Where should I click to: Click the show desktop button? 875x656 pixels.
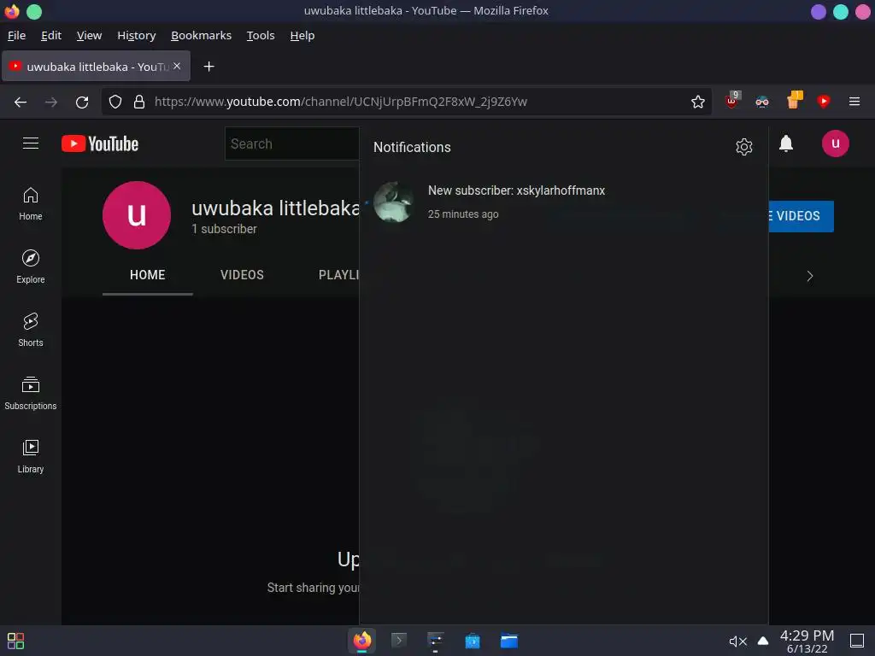tap(856, 641)
